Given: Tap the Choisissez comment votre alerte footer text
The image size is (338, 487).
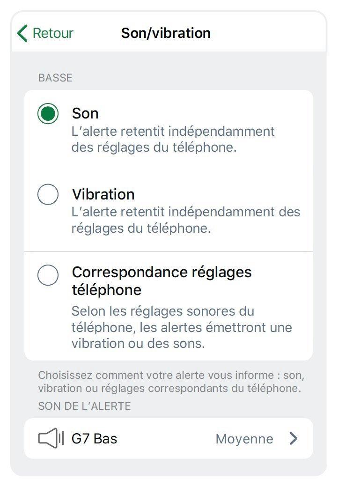Looking at the screenshot, I should [x=171, y=381].
